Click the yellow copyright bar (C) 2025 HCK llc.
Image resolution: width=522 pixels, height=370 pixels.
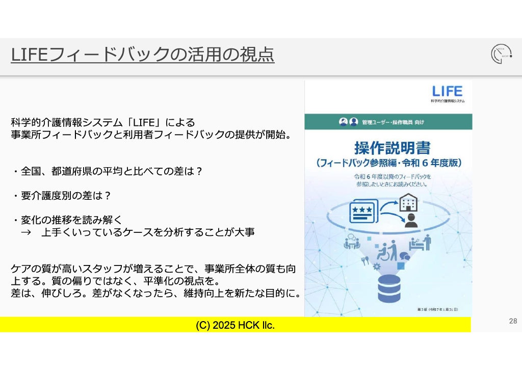pyautogui.click(x=235, y=325)
